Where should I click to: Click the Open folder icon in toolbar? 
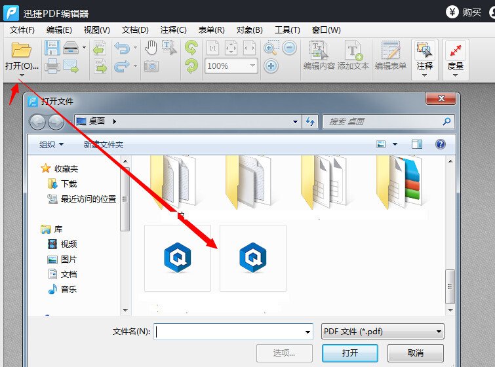click(x=21, y=50)
